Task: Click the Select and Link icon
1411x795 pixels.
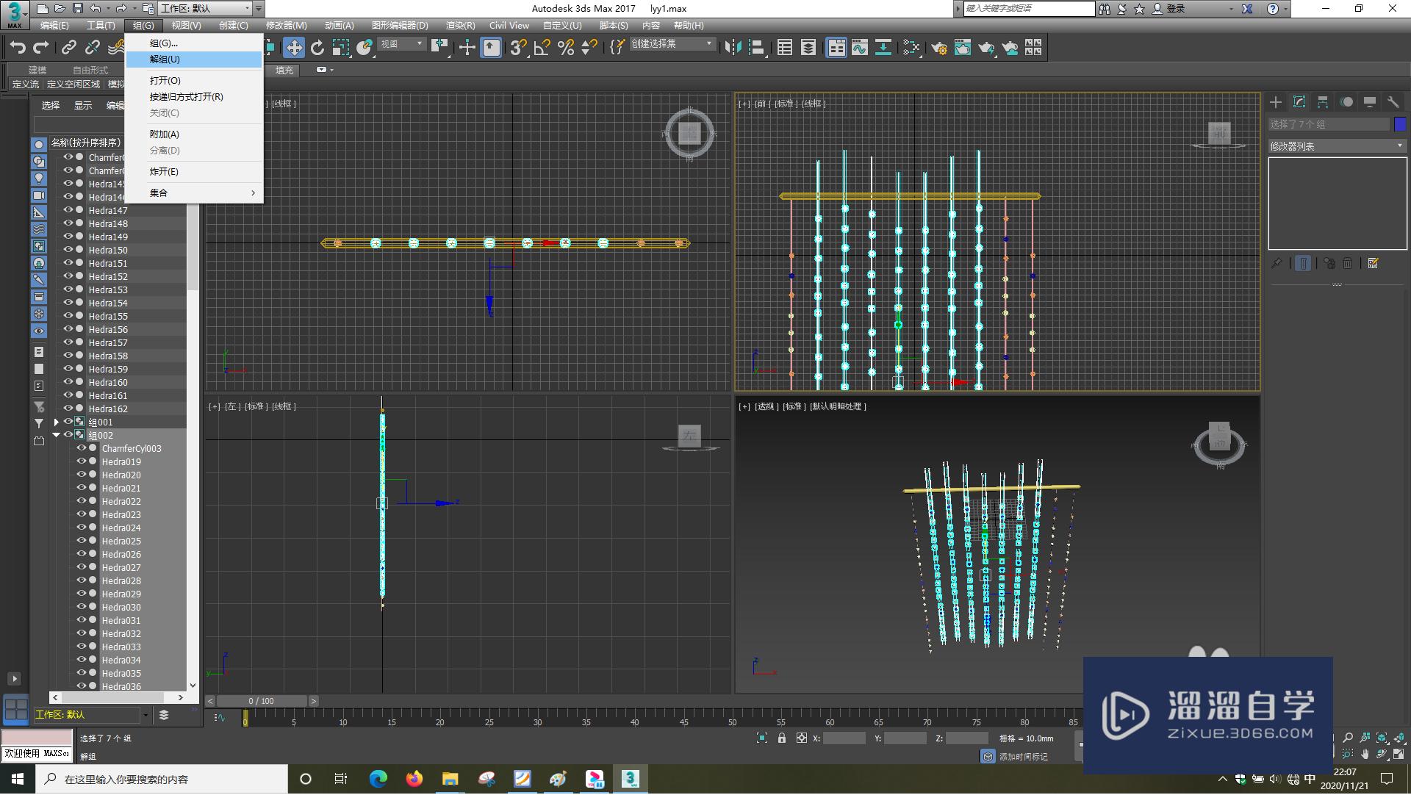Action: pyautogui.click(x=69, y=48)
